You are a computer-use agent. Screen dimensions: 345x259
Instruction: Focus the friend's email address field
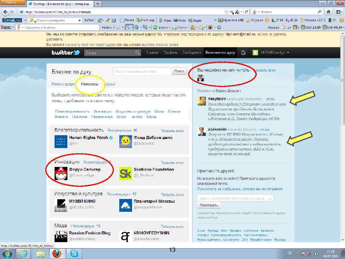236,198
